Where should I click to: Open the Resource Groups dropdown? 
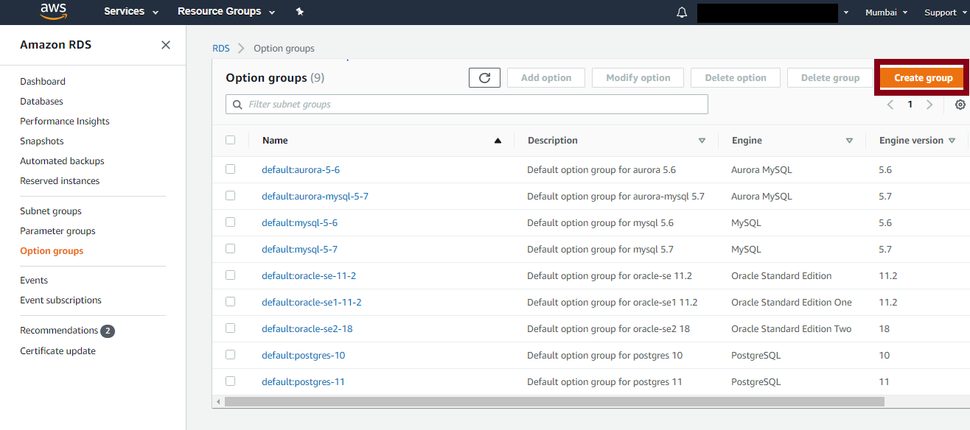[x=226, y=12]
